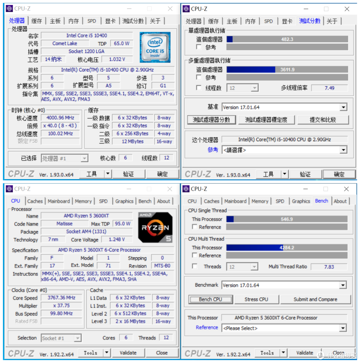Click the Submit and Compare button
The image size is (360, 363).
click(x=316, y=299)
